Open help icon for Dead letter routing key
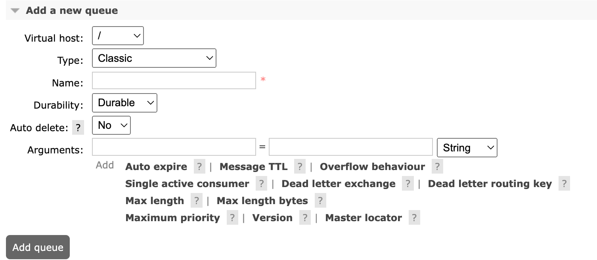The image size is (597, 260). coord(564,184)
